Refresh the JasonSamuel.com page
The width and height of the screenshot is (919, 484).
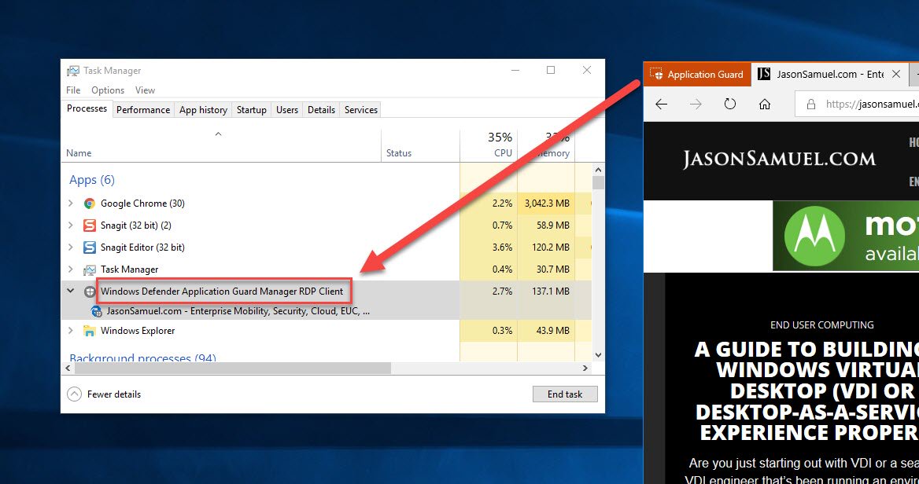[729, 103]
